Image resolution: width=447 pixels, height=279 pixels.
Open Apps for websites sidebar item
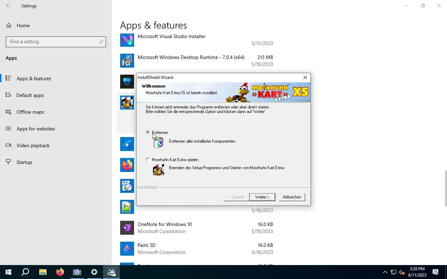coord(56,129)
